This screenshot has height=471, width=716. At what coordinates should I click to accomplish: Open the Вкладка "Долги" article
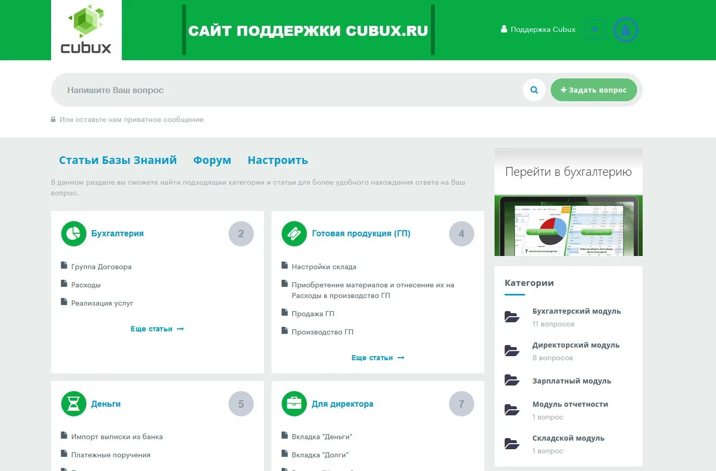point(320,455)
